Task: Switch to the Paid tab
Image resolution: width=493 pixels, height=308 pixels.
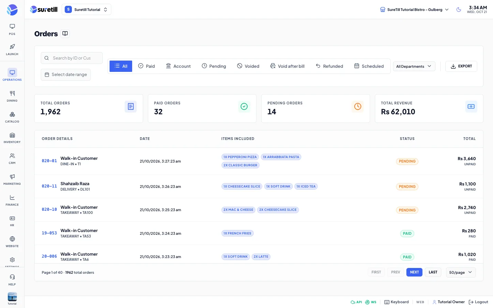Action: click(147, 66)
